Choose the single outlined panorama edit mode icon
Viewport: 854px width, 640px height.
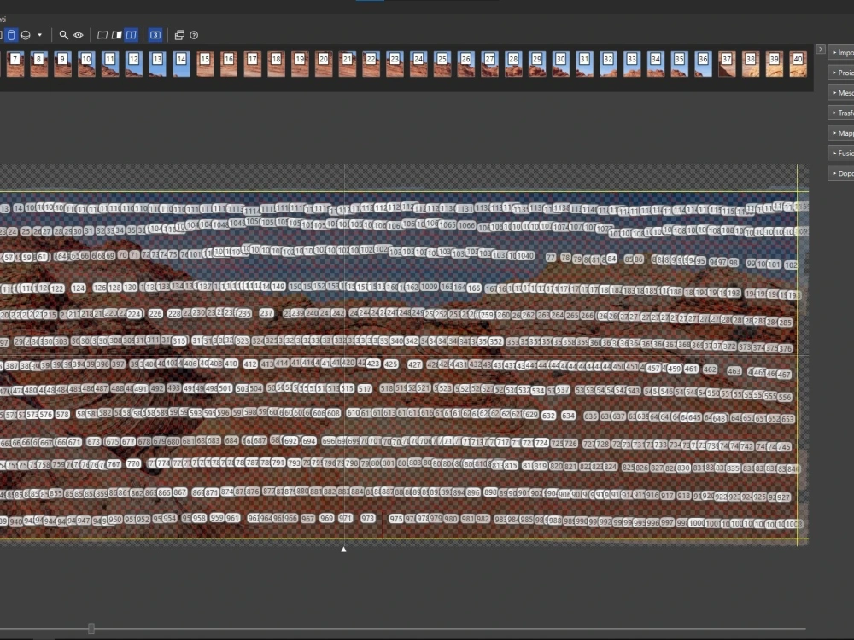102,35
